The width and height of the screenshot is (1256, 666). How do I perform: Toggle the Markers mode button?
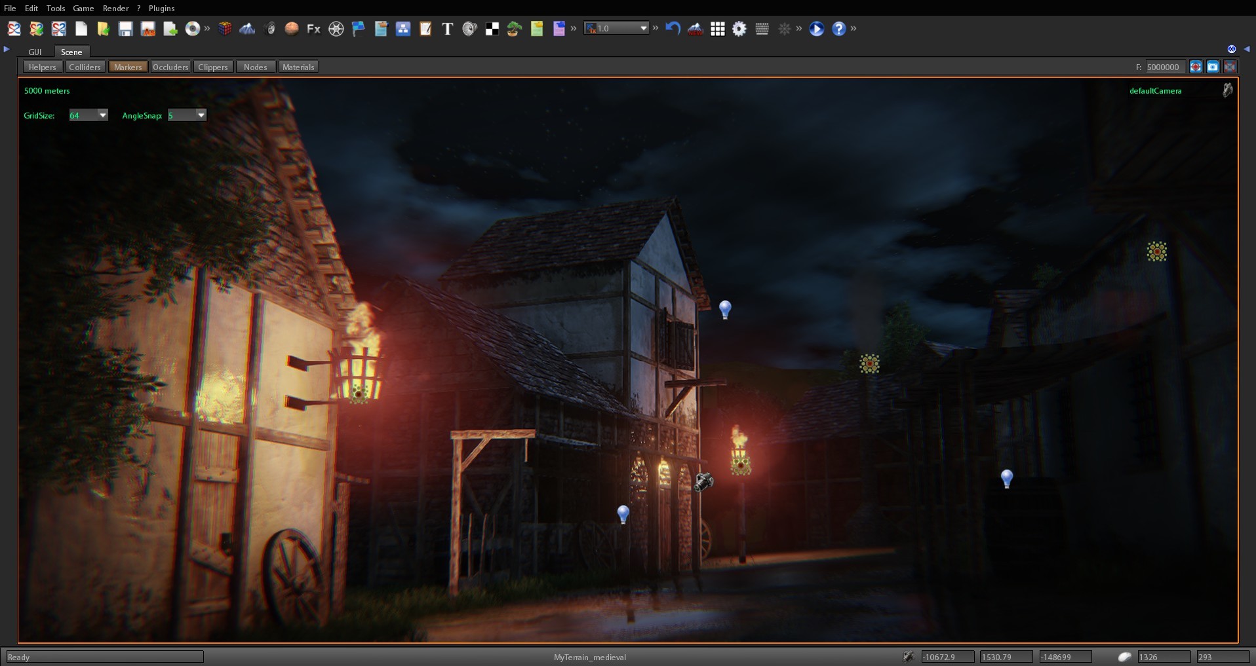pyautogui.click(x=127, y=66)
